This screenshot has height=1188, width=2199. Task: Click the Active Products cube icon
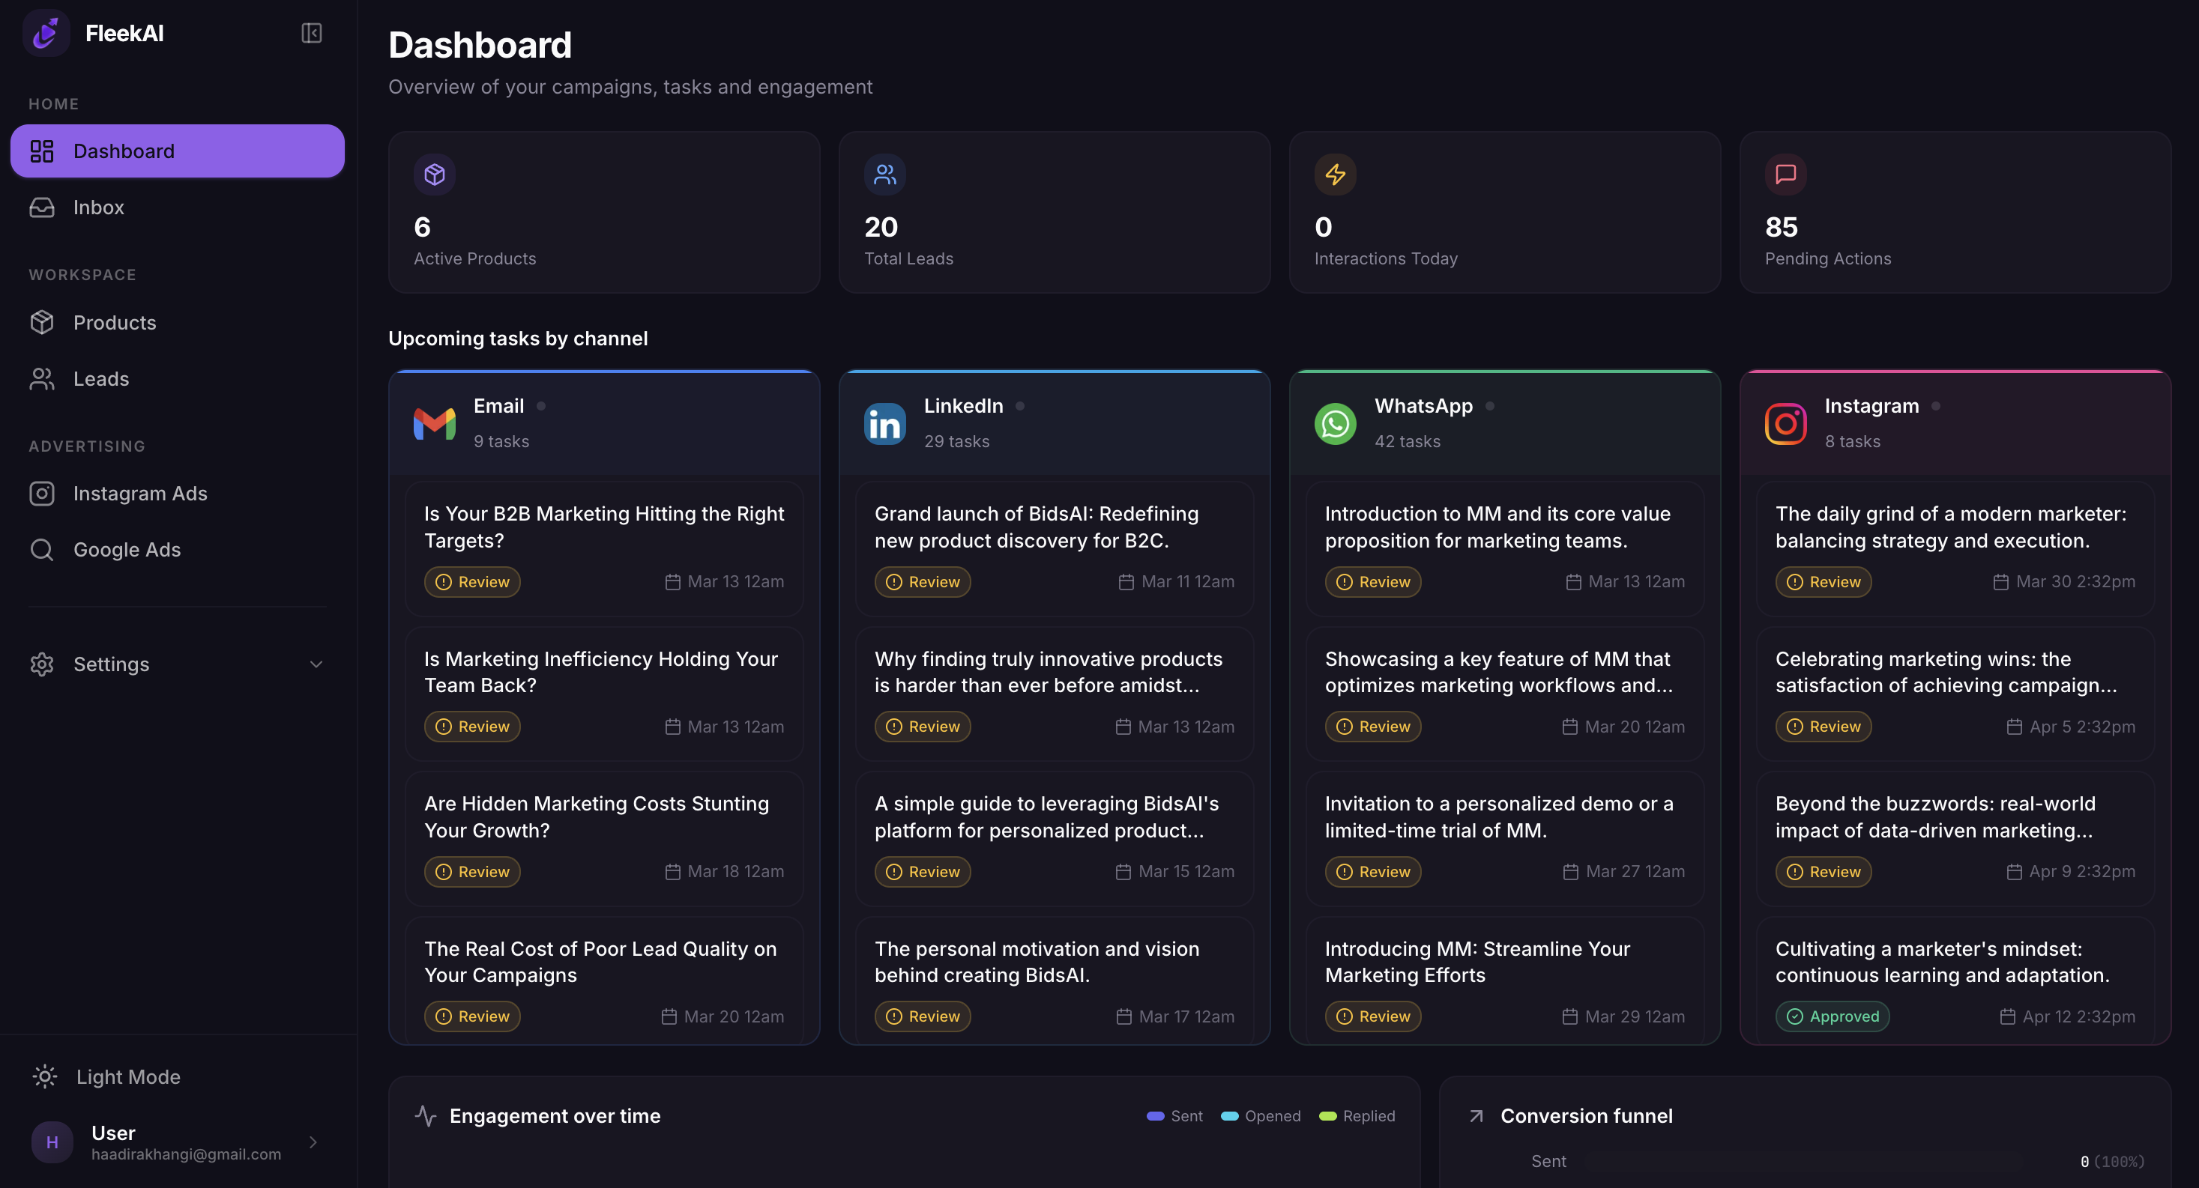(435, 174)
